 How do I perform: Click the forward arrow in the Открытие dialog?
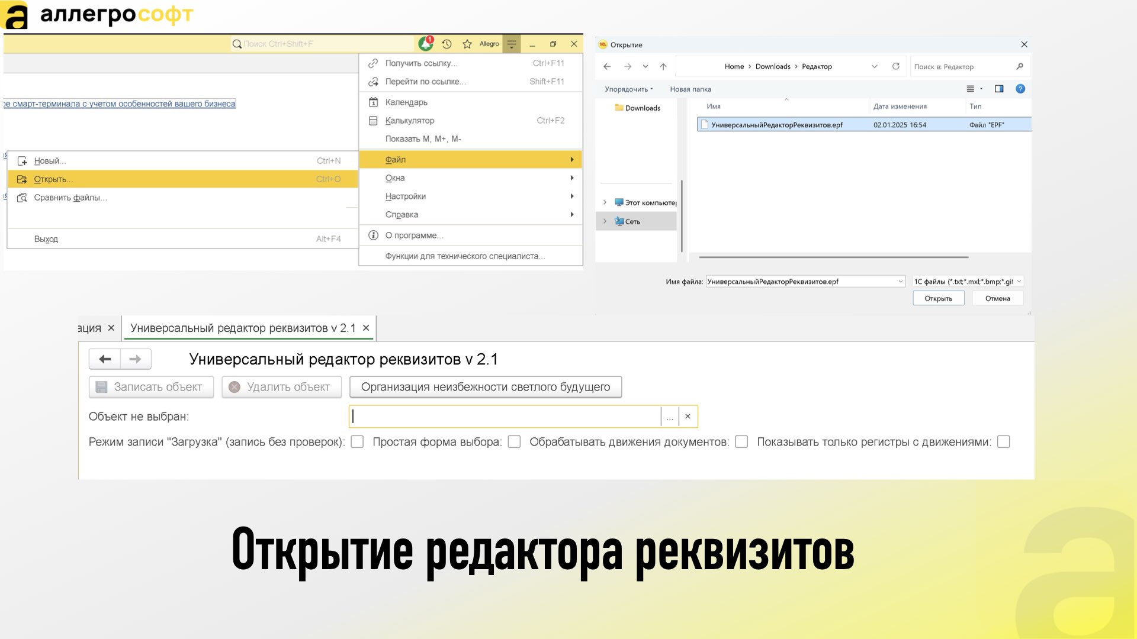(628, 67)
